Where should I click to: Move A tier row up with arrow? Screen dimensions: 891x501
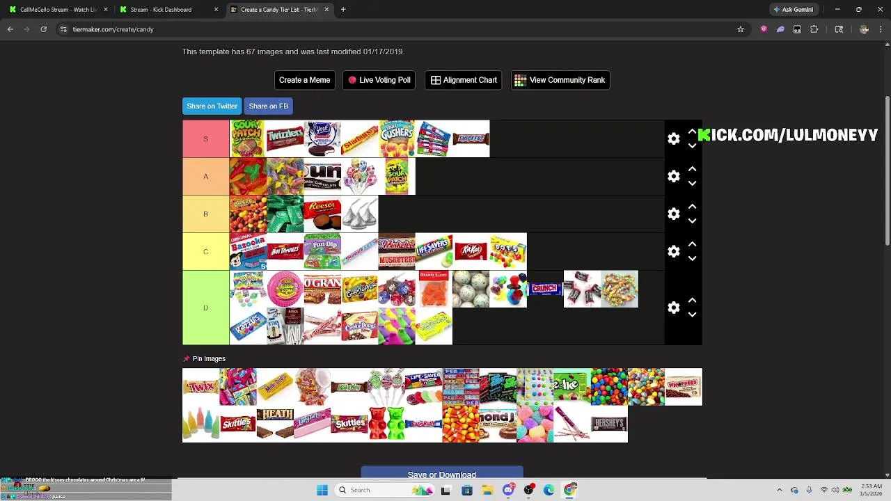pos(692,169)
